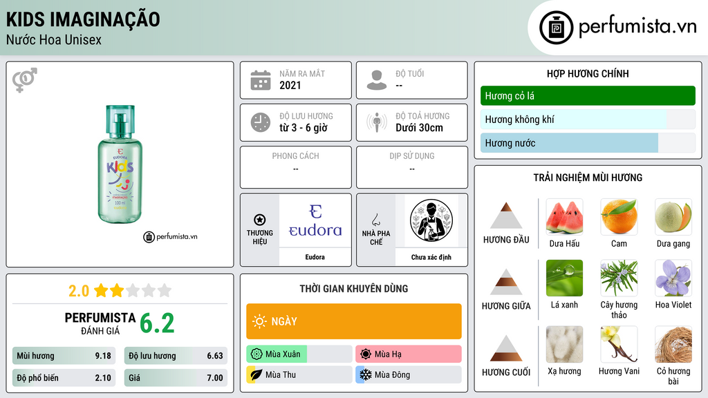Click the perfumista.vn perfume bottle logo icon
This screenshot has height=398, width=708.
pyautogui.click(x=556, y=28)
